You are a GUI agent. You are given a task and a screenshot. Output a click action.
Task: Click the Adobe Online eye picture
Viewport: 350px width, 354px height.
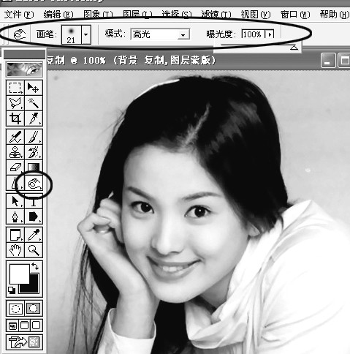click(24, 69)
